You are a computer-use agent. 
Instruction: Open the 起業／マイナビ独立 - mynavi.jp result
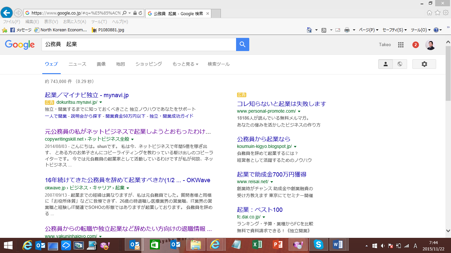coord(87,95)
